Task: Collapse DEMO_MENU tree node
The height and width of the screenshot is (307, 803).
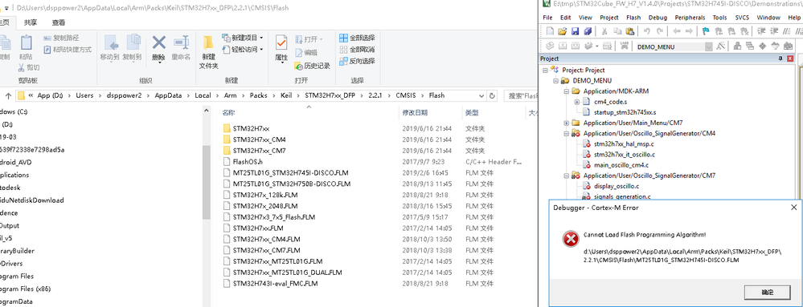Action: [555, 81]
